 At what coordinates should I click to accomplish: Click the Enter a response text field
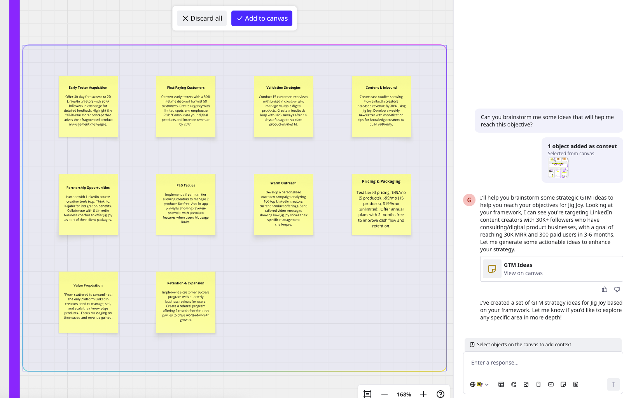pos(543,363)
